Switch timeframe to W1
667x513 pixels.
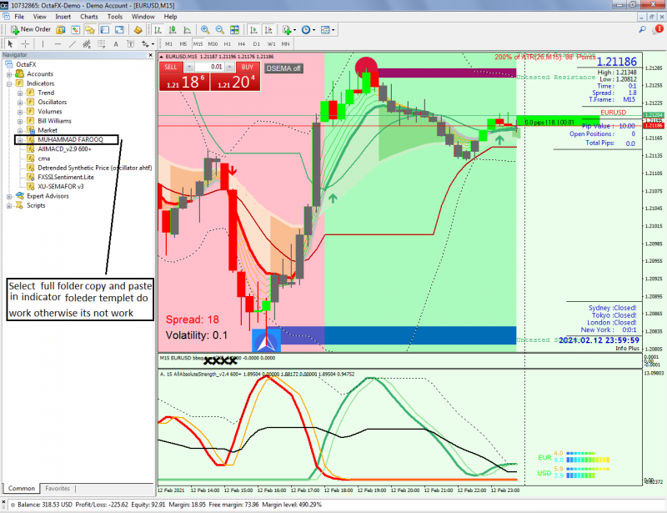coord(272,44)
